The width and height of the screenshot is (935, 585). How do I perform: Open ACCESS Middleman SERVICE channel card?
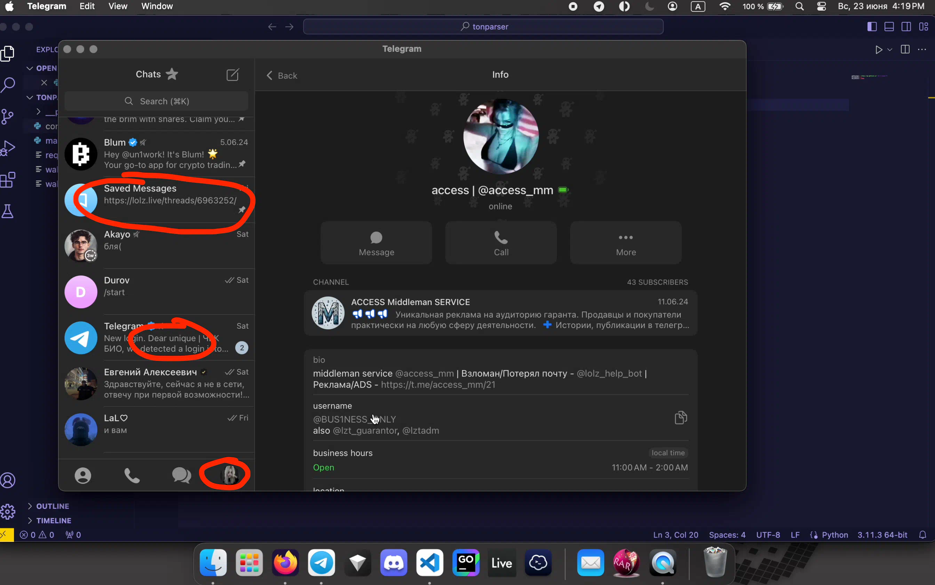coord(501,313)
